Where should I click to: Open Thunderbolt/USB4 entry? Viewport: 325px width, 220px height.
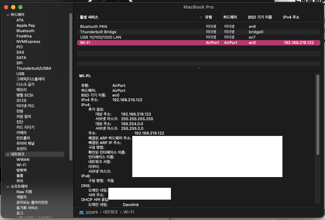click(34, 68)
